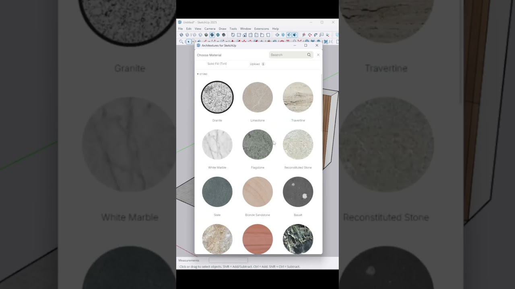Select the Travertine material swatch
Screen dimensions: 515x289
pos(298,97)
